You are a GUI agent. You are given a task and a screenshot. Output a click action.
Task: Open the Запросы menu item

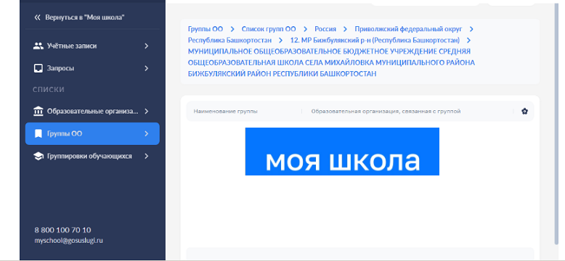92,68
